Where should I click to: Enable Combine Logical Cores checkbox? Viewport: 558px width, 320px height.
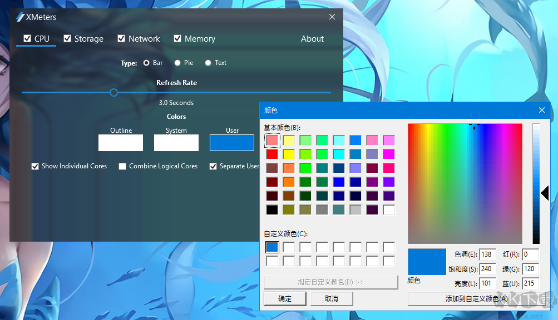point(122,167)
